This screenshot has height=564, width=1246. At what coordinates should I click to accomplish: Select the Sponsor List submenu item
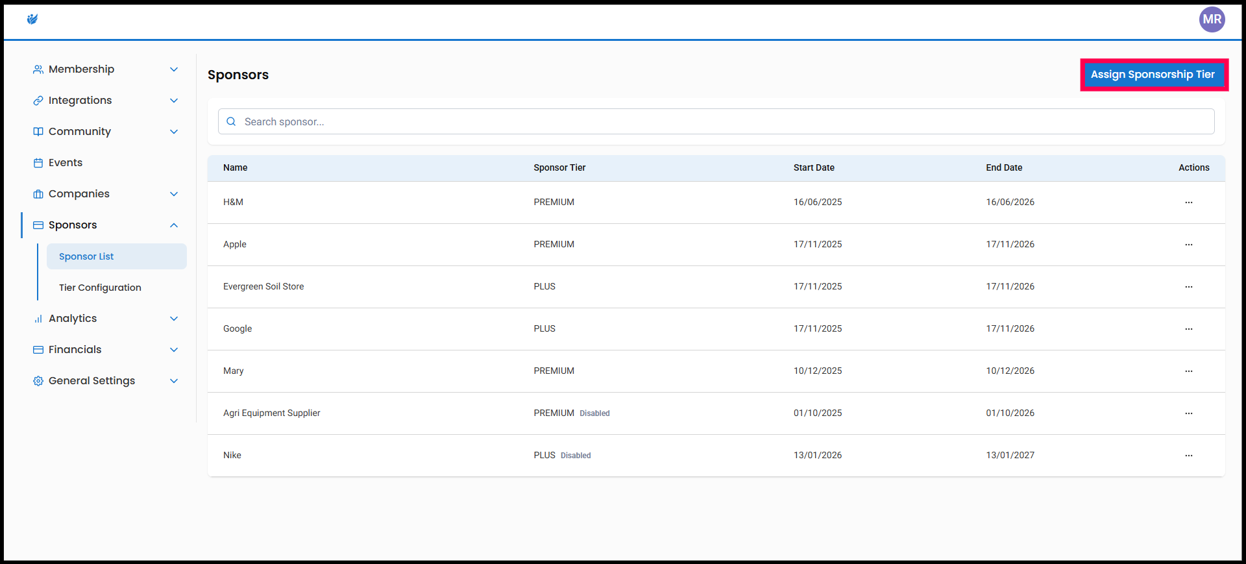pyautogui.click(x=86, y=256)
